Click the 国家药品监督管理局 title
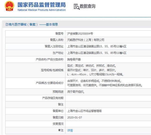 [42, 5]
